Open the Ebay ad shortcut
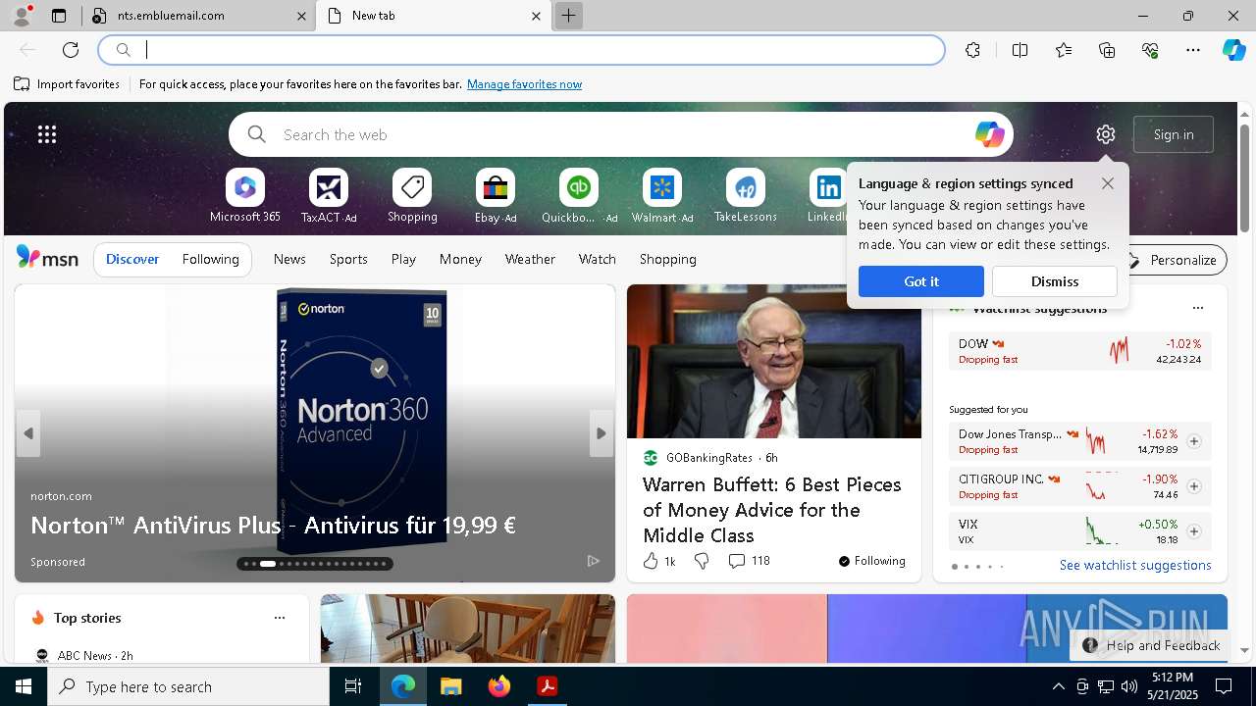 (x=496, y=196)
